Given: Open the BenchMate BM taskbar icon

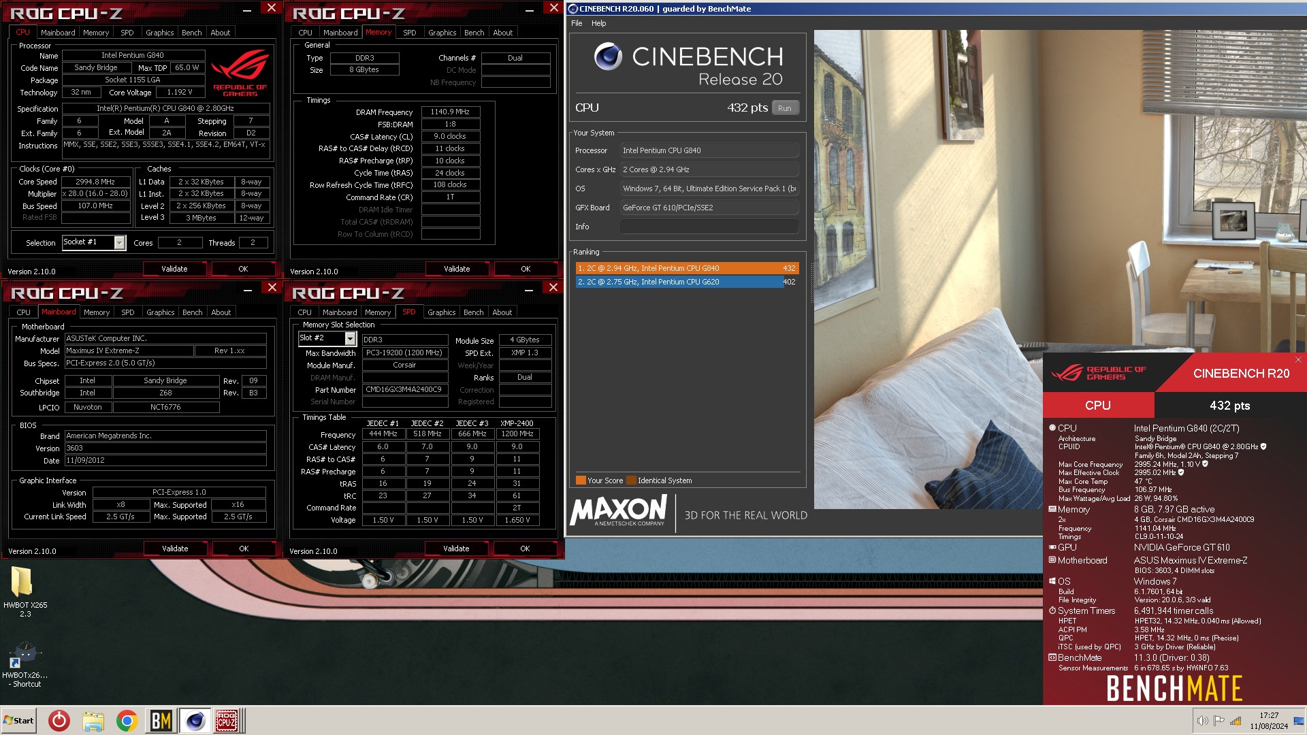Looking at the screenshot, I should 161,720.
